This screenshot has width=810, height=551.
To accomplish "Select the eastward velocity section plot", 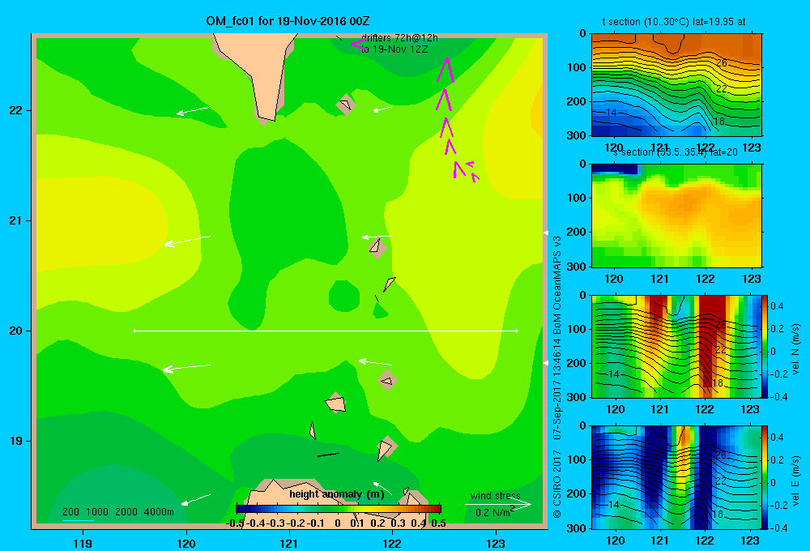I will [x=676, y=477].
